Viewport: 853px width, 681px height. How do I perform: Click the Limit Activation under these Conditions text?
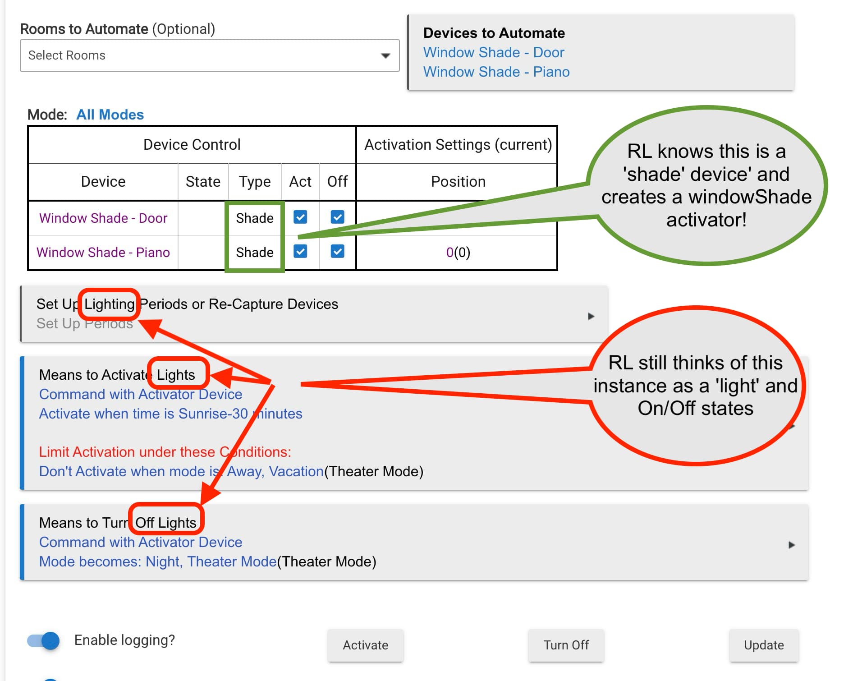point(165,452)
